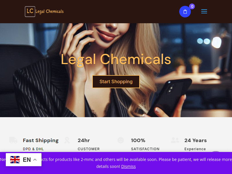Viewport: 232px width, 174px height.
Task: Click the ribbon icon beside 24hr
Action: (67, 140)
